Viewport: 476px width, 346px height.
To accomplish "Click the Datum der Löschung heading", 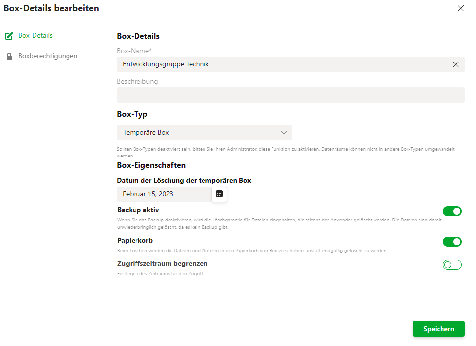I will 184,180.
